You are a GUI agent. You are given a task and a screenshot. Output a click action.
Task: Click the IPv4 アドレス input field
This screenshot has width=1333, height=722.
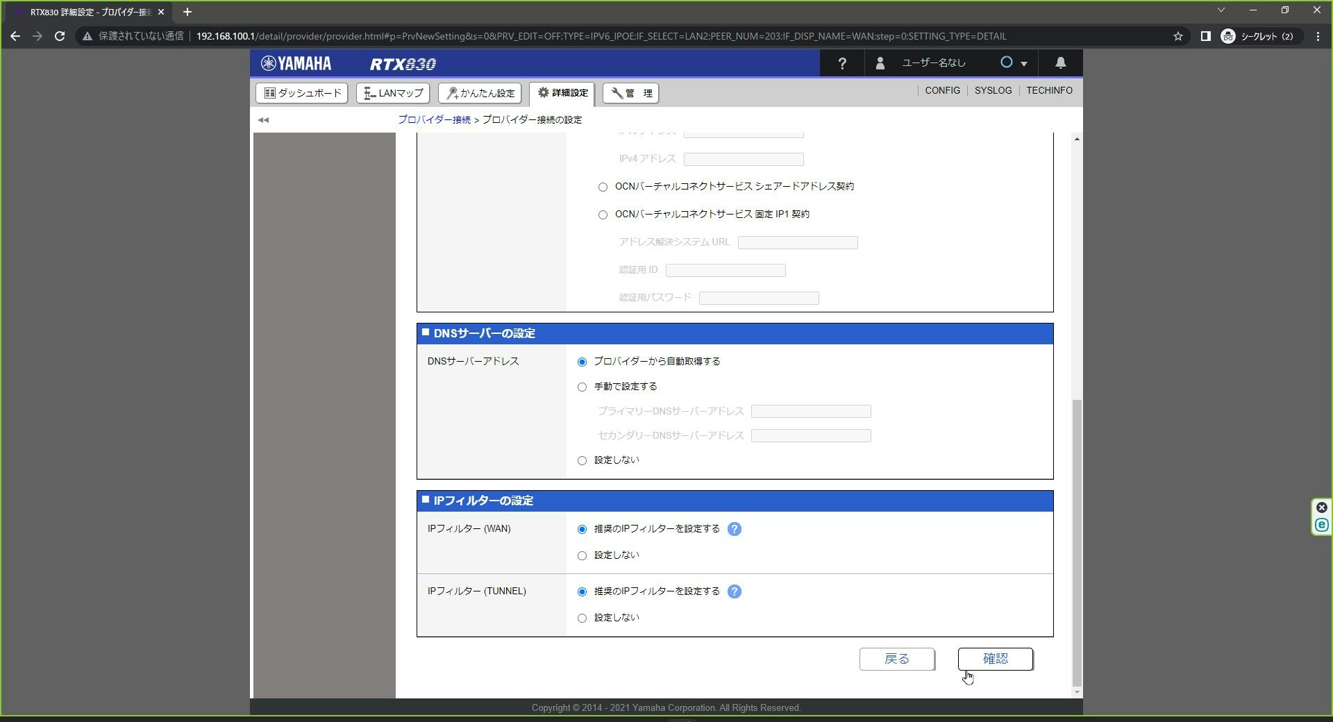[744, 159]
